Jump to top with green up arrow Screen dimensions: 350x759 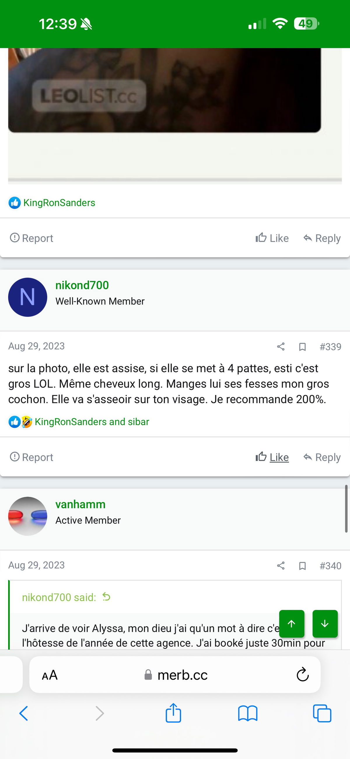pos(291,624)
